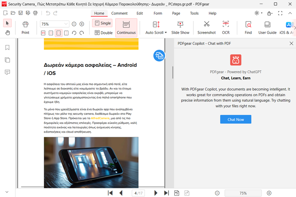Click the smartphone security camera image

[91, 162]
